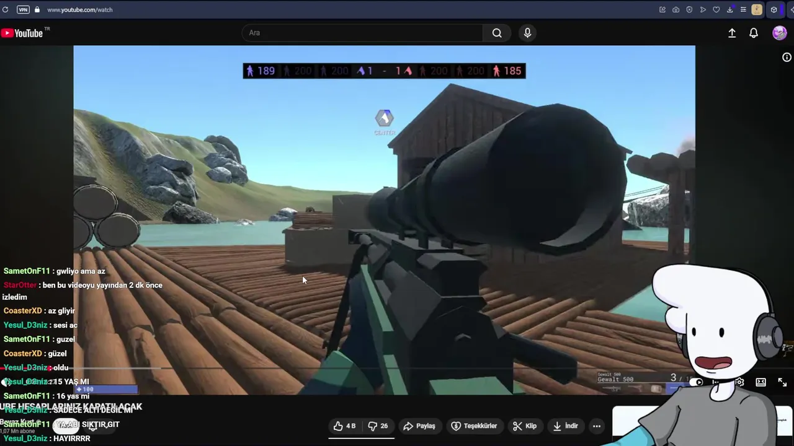Reload the page with browser refresh icon

(x=6, y=9)
